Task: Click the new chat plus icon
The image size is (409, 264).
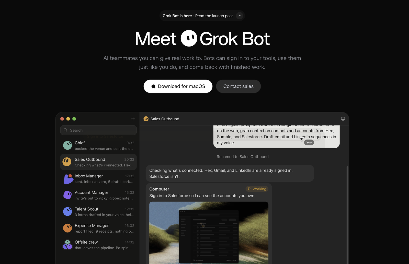Action: [133, 119]
